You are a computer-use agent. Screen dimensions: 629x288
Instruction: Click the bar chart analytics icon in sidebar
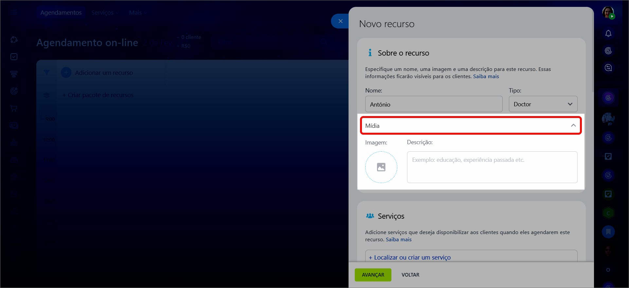14,142
